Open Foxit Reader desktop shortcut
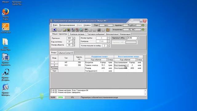197x111 pixels. [x=6, y=28]
